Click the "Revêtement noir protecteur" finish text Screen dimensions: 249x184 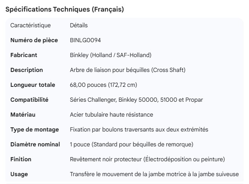106,159
